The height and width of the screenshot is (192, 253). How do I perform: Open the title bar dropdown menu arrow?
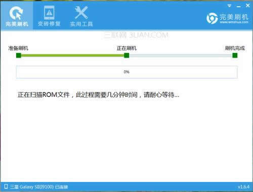coord(229,6)
